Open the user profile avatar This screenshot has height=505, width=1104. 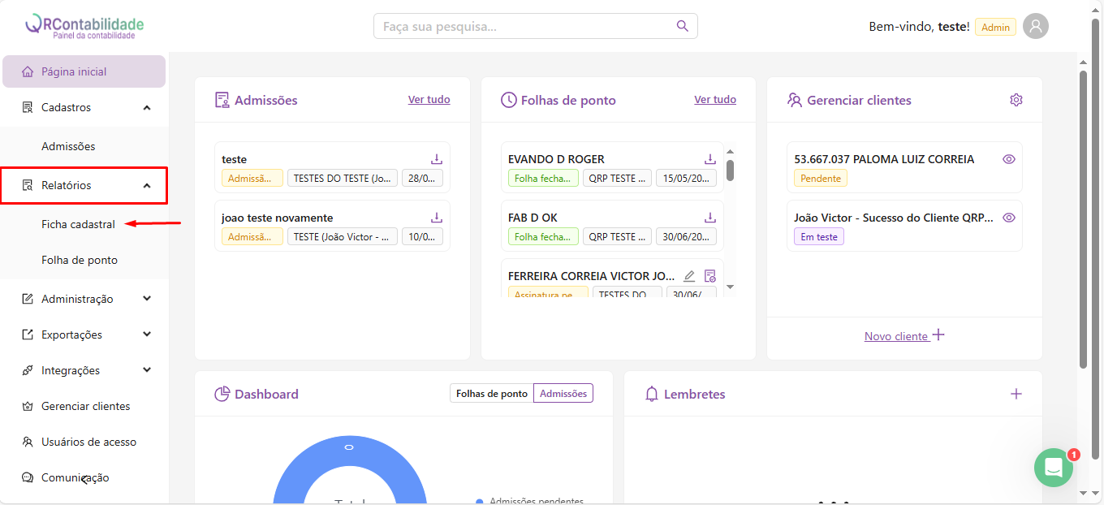click(1035, 26)
